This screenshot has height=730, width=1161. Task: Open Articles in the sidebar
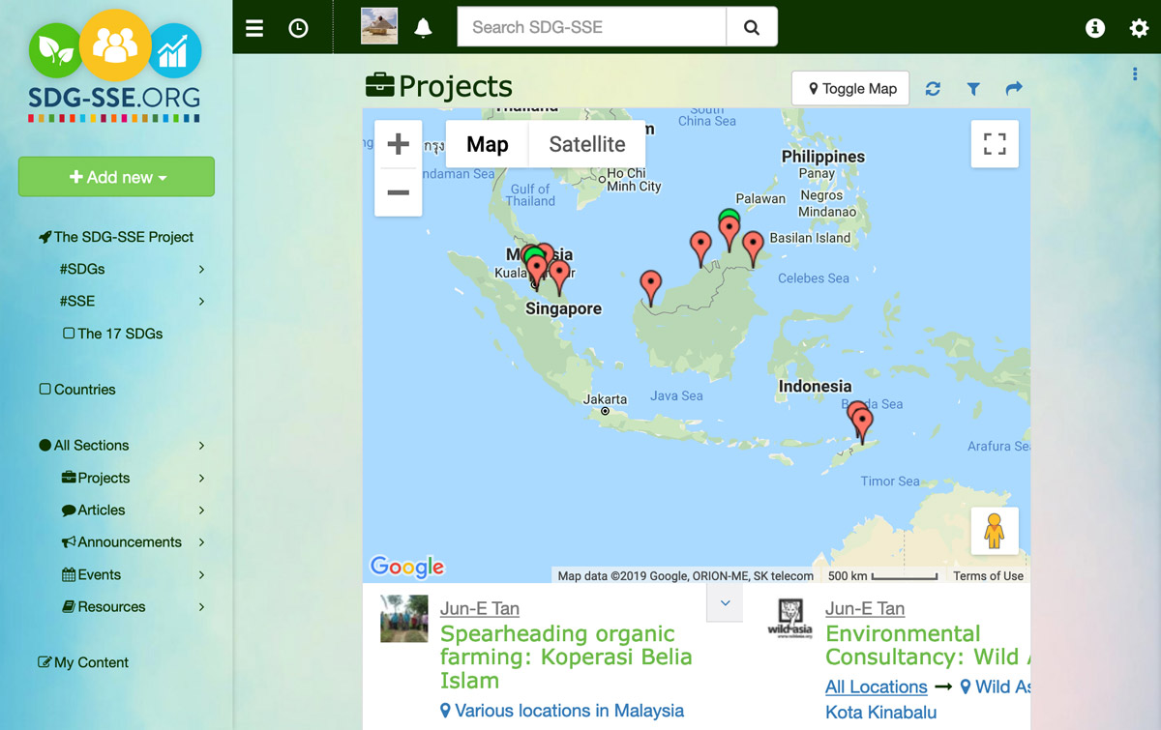(x=94, y=511)
